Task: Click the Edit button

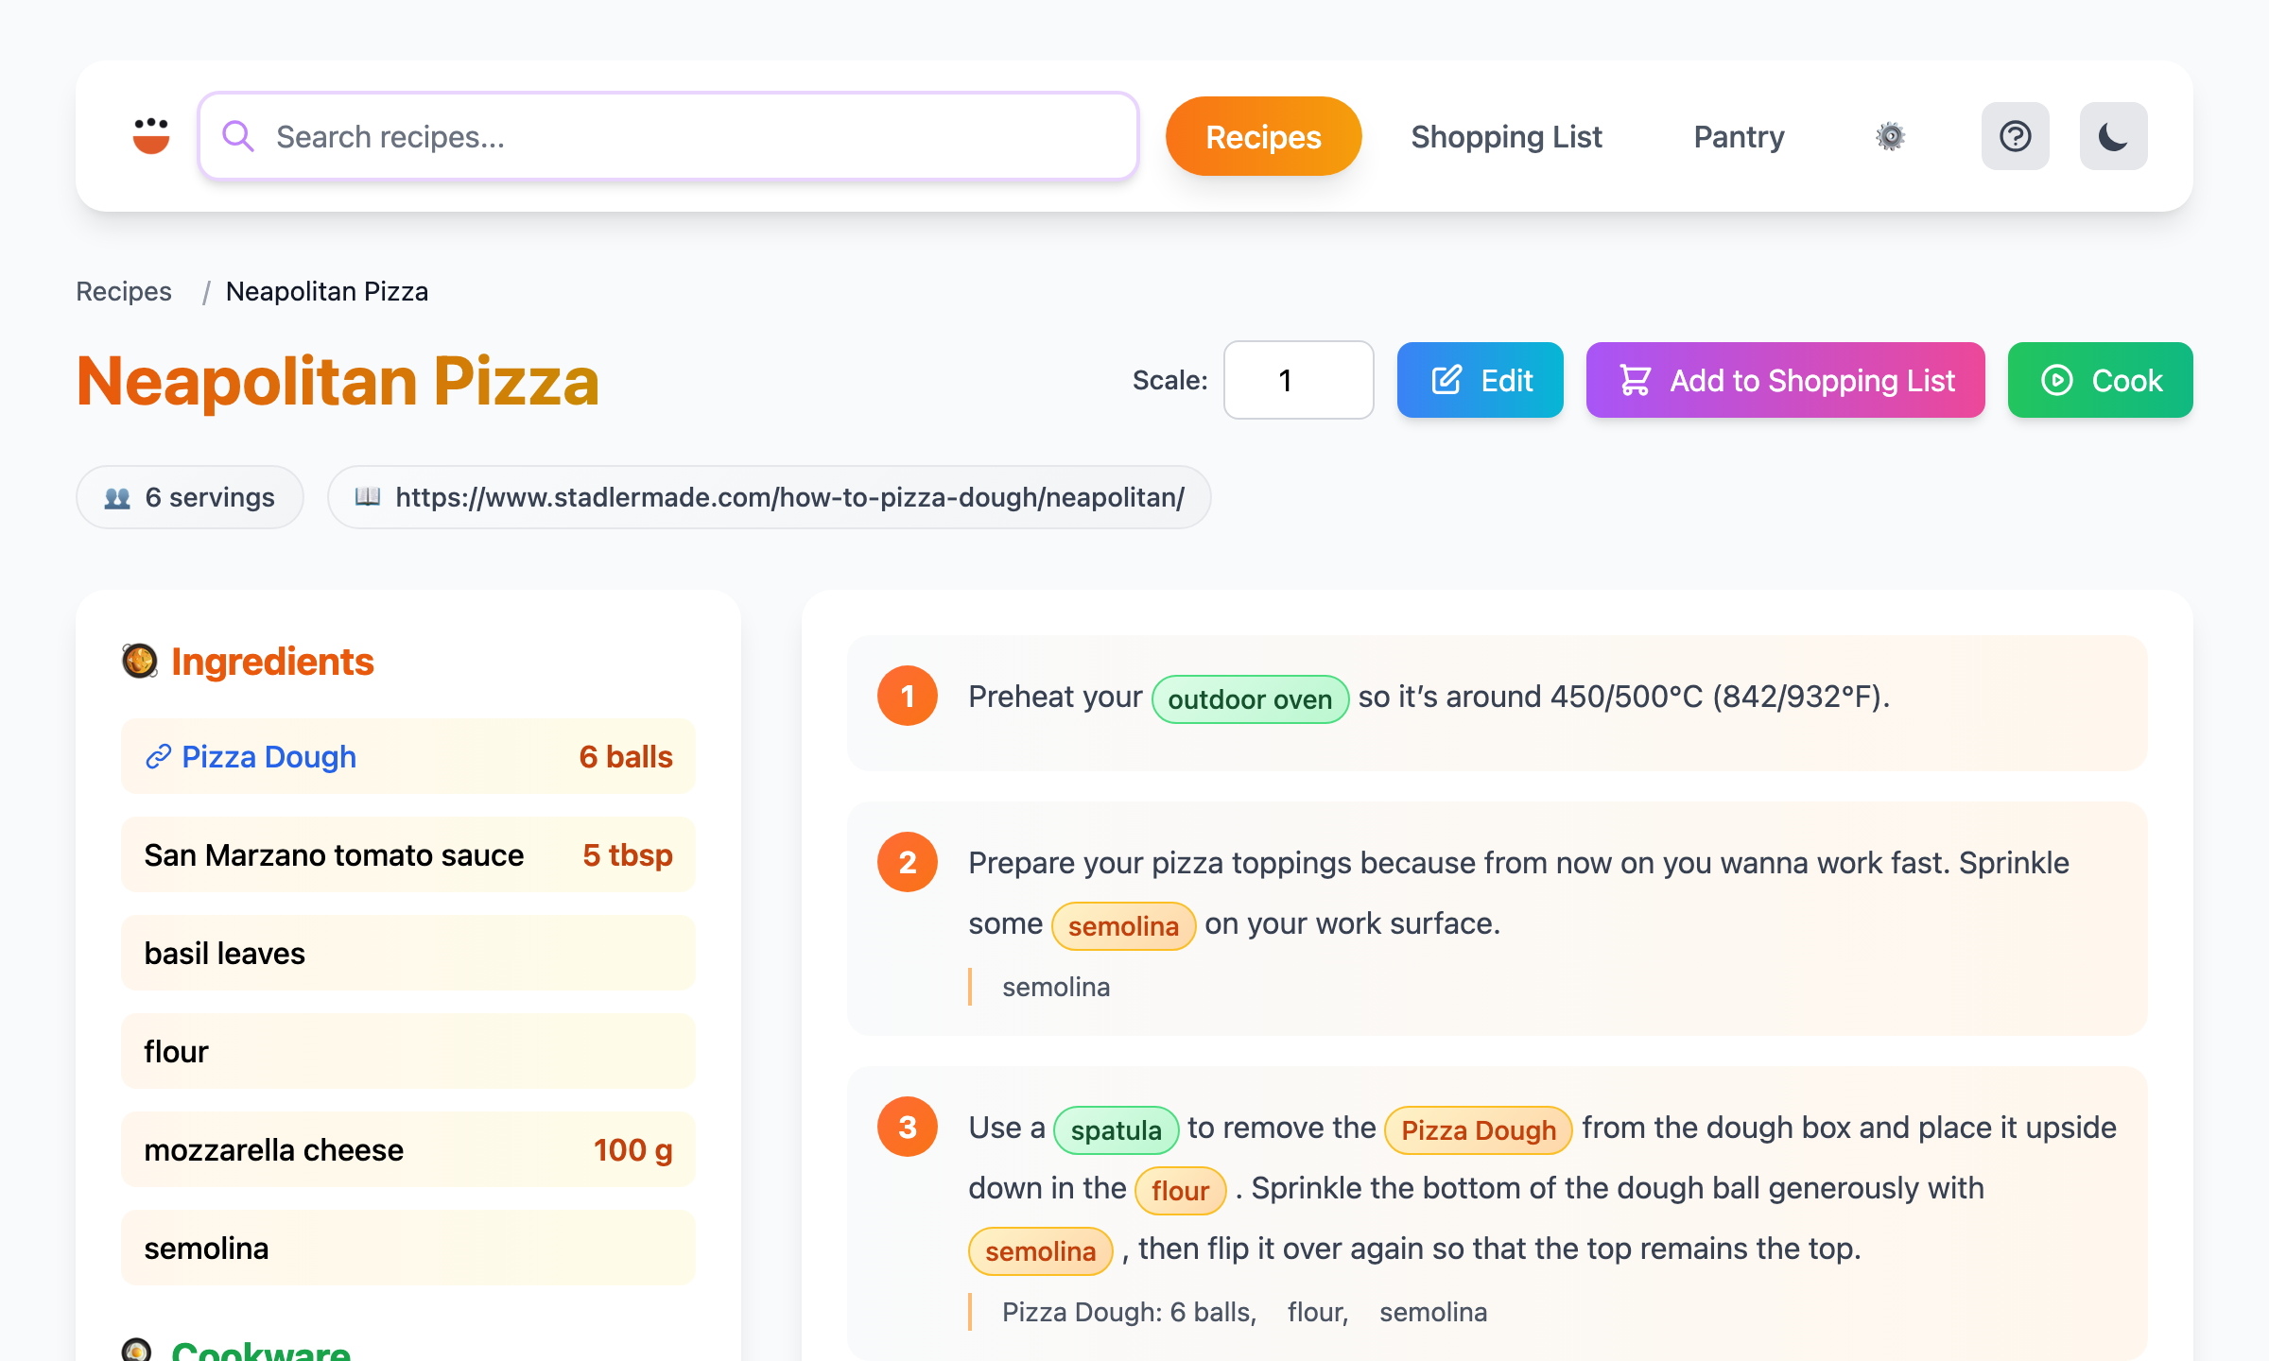Action: [x=1480, y=380]
